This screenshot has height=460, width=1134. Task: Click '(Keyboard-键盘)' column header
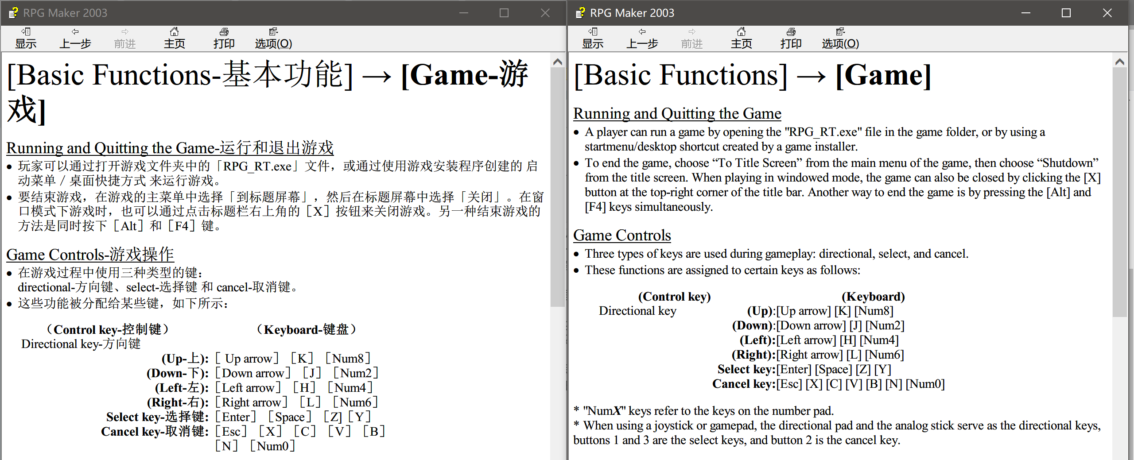(x=307, y=329)
